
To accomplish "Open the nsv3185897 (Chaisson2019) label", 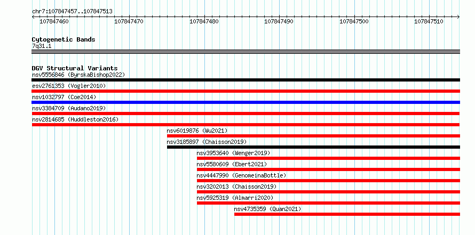I will point(207,142).
